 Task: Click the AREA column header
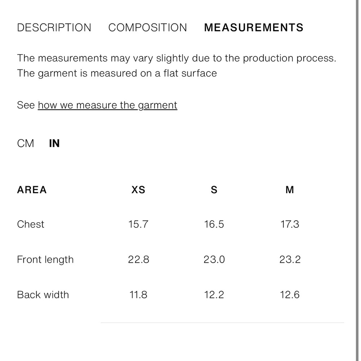tap(32, 190)
